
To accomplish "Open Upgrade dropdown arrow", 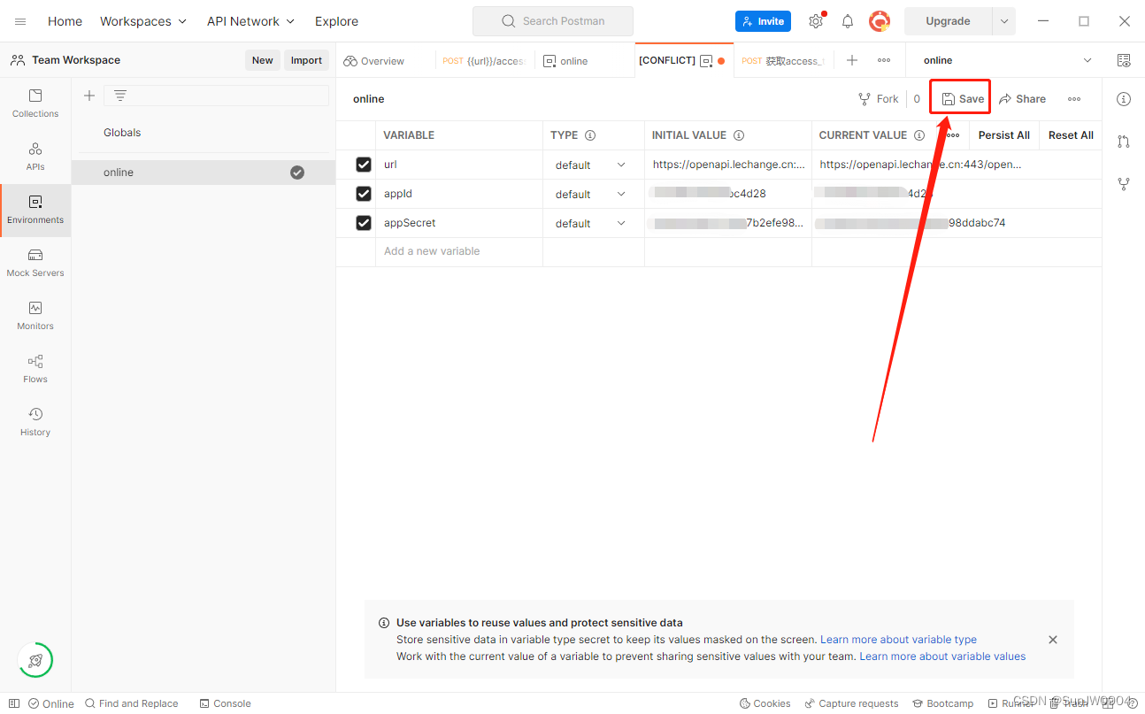I will tap(1004, 21).
